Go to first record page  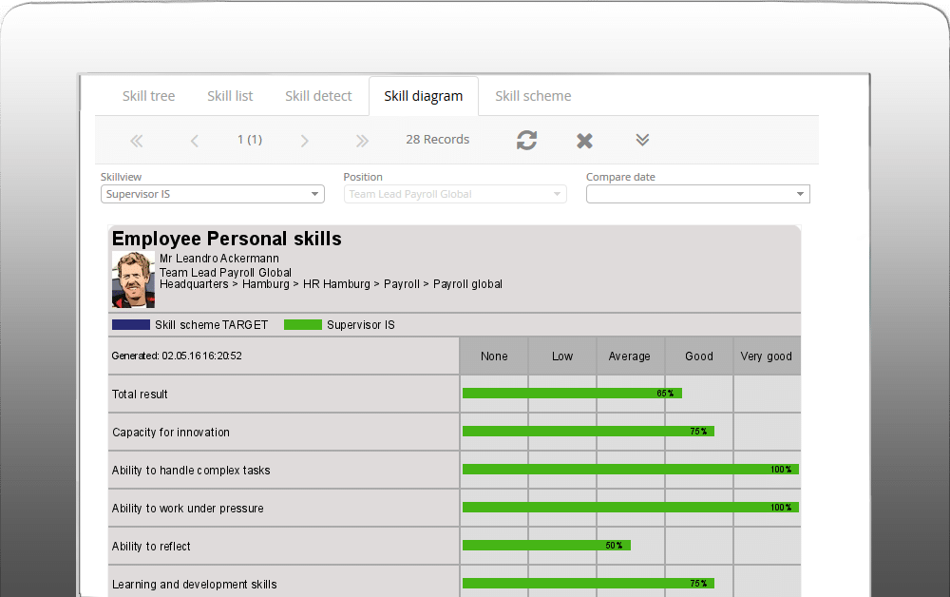tap(136, 142)
